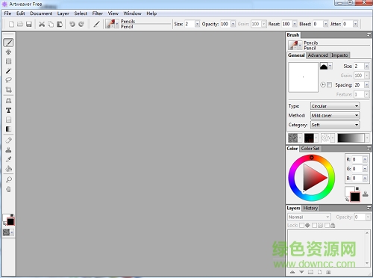373x278 pixels.
Task: Select the Lasso tool
Action: [x=8, y=80]
